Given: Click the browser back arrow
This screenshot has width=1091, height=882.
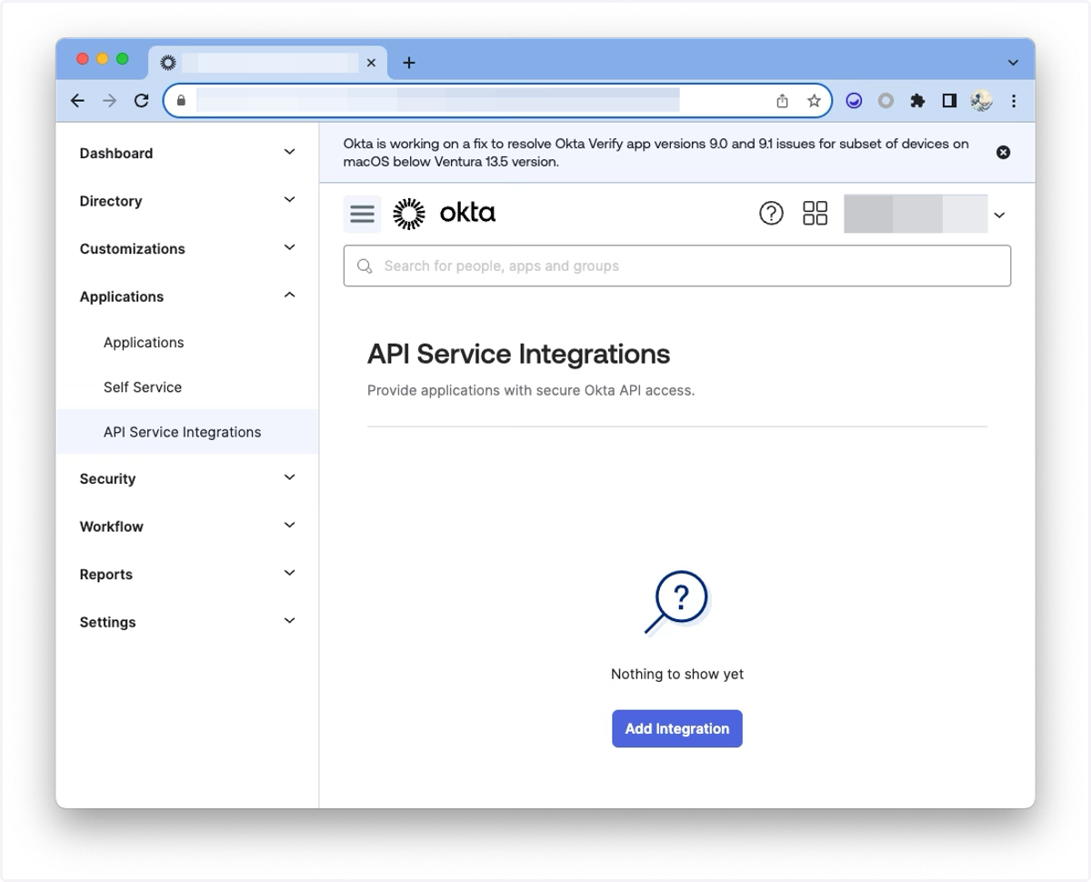Looking at the screenshot, I should pos(77,101).
